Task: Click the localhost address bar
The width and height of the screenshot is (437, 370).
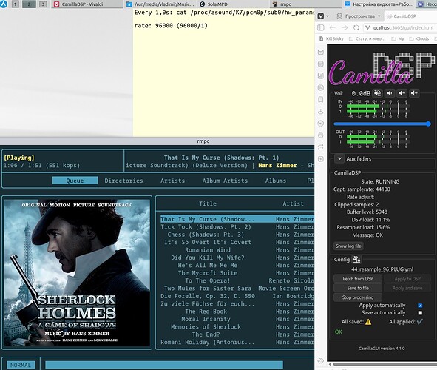Action: pyautogui.click(x=400, y=27)
